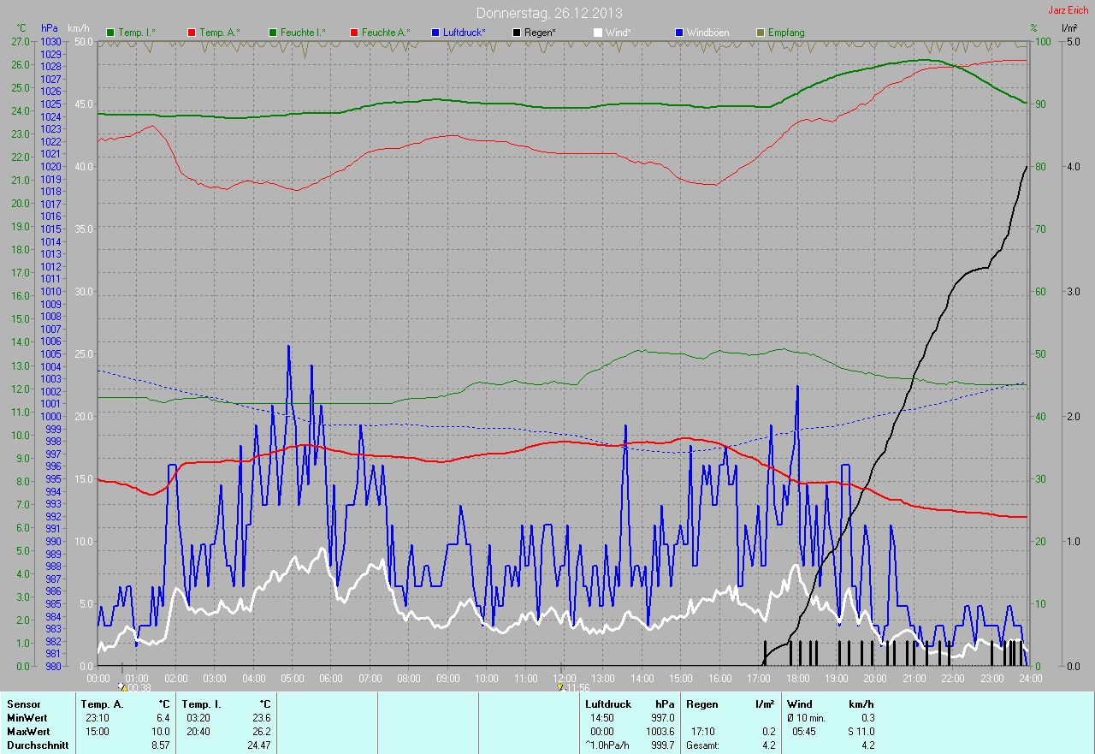Click the blue Windböen legend square
Screen dimensions: 1095x754
(679, 33)
